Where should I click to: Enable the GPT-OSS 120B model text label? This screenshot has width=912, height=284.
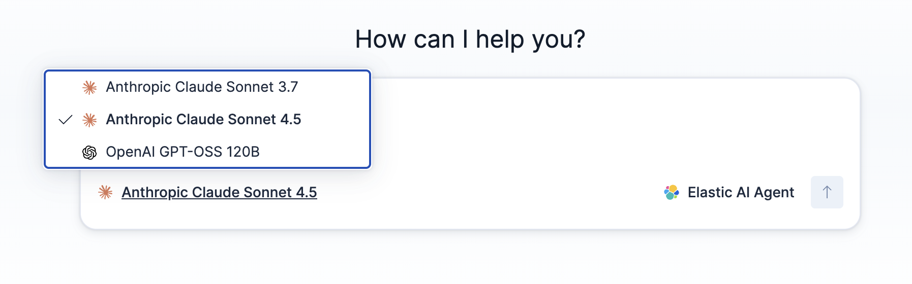[183, 152]
